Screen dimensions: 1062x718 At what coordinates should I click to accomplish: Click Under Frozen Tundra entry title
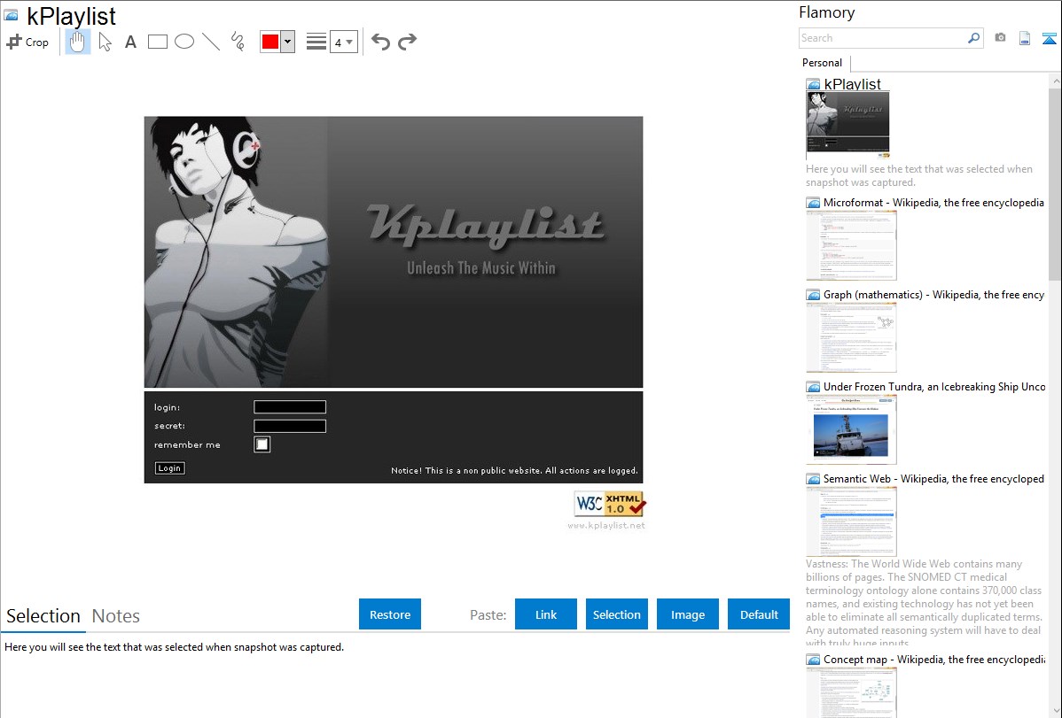click(934, 386)
